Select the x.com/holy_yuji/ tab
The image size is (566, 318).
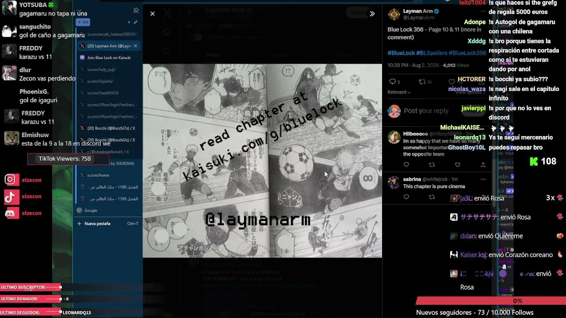point(109,69)
